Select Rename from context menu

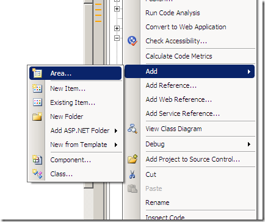click(158, 202)
